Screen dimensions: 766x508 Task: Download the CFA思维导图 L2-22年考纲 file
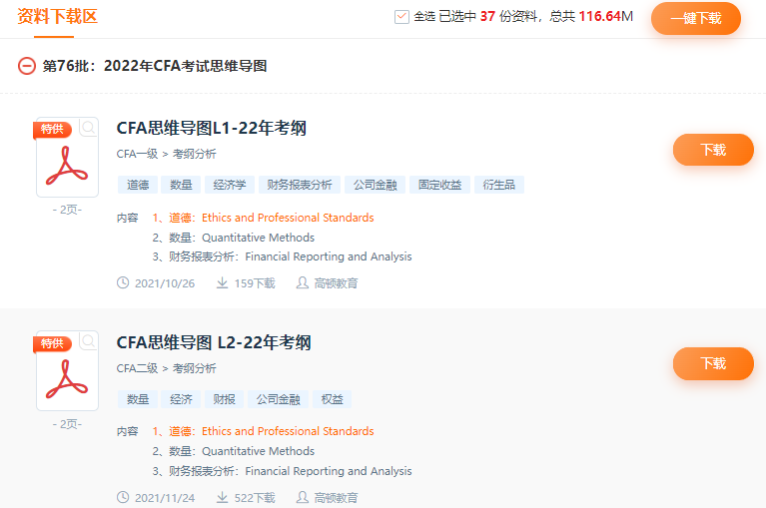click(x=712, y=363)
